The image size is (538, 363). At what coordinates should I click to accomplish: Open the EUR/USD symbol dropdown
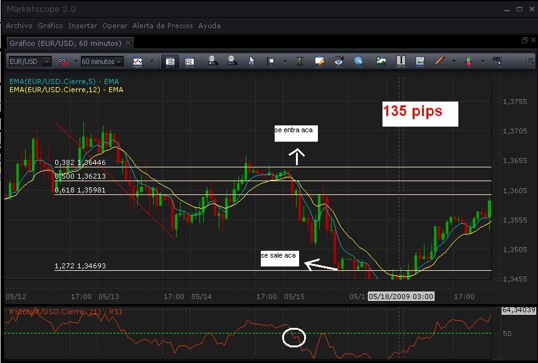click(29, 61)
